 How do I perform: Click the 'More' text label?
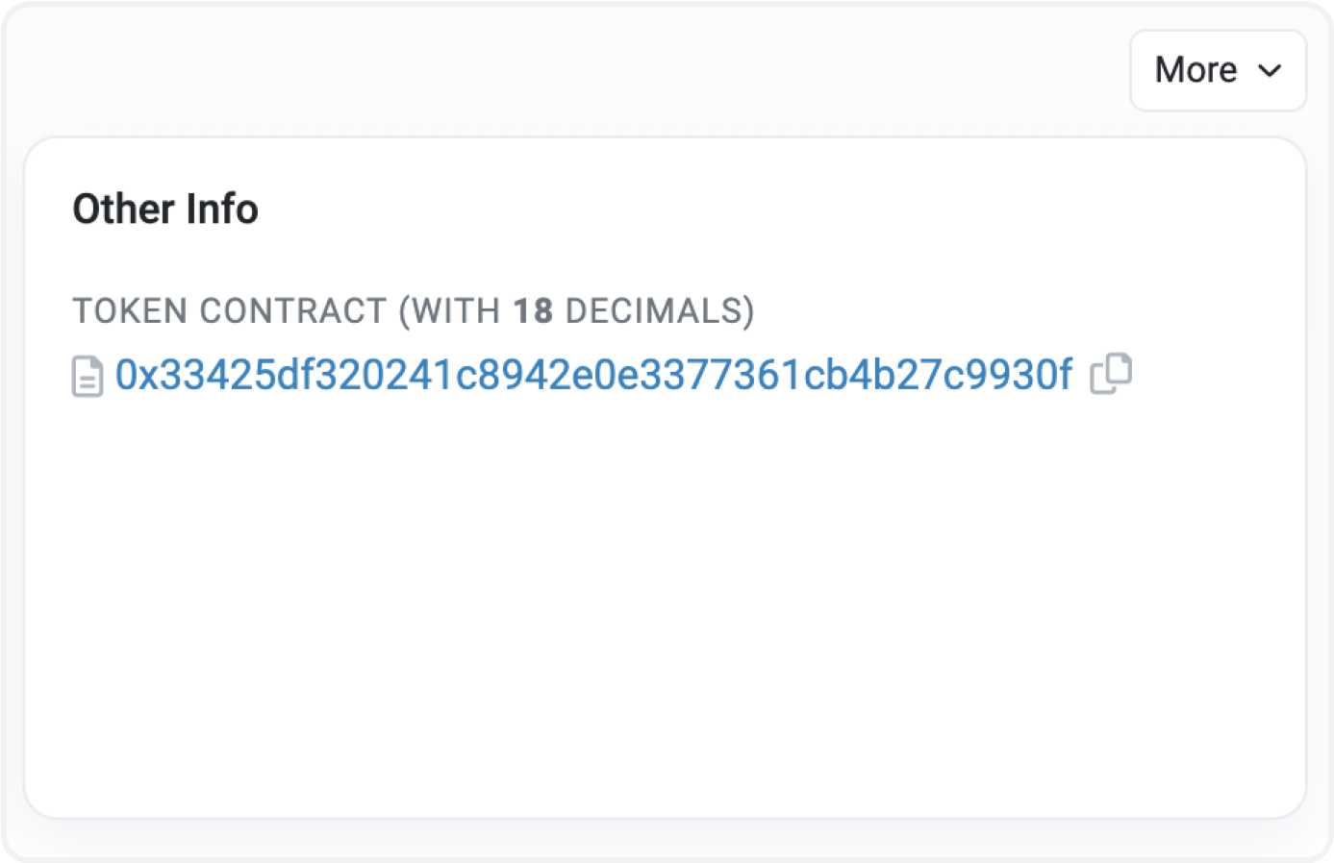pos(1196,70)
